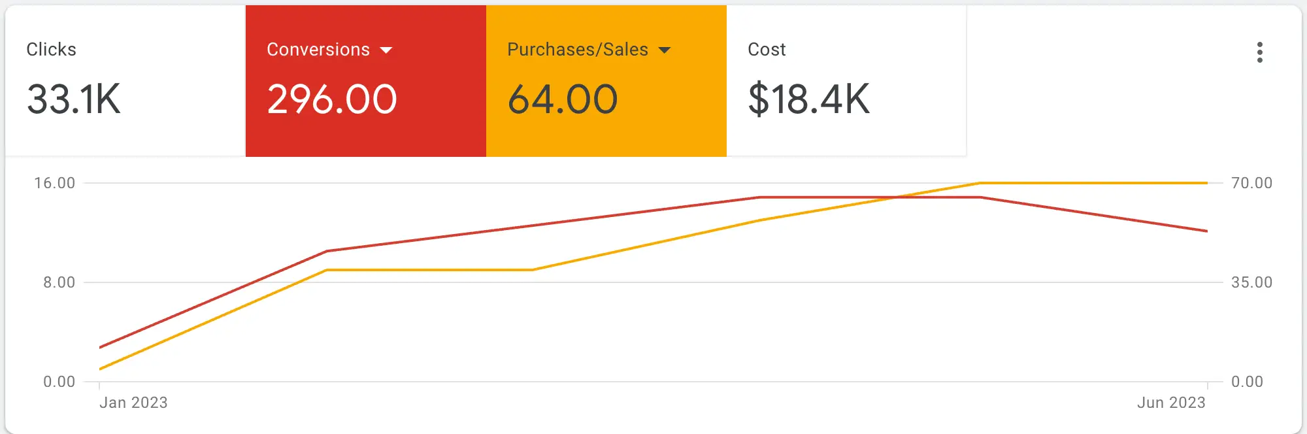
Task: Click the 296.00 value in red card
Action: (x=332, y=99)
